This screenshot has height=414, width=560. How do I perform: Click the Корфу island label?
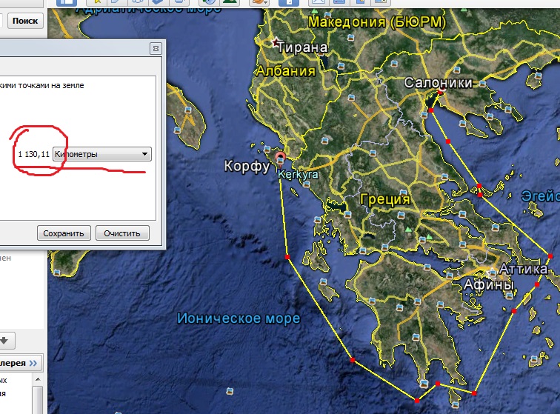(x=247, y=166)
